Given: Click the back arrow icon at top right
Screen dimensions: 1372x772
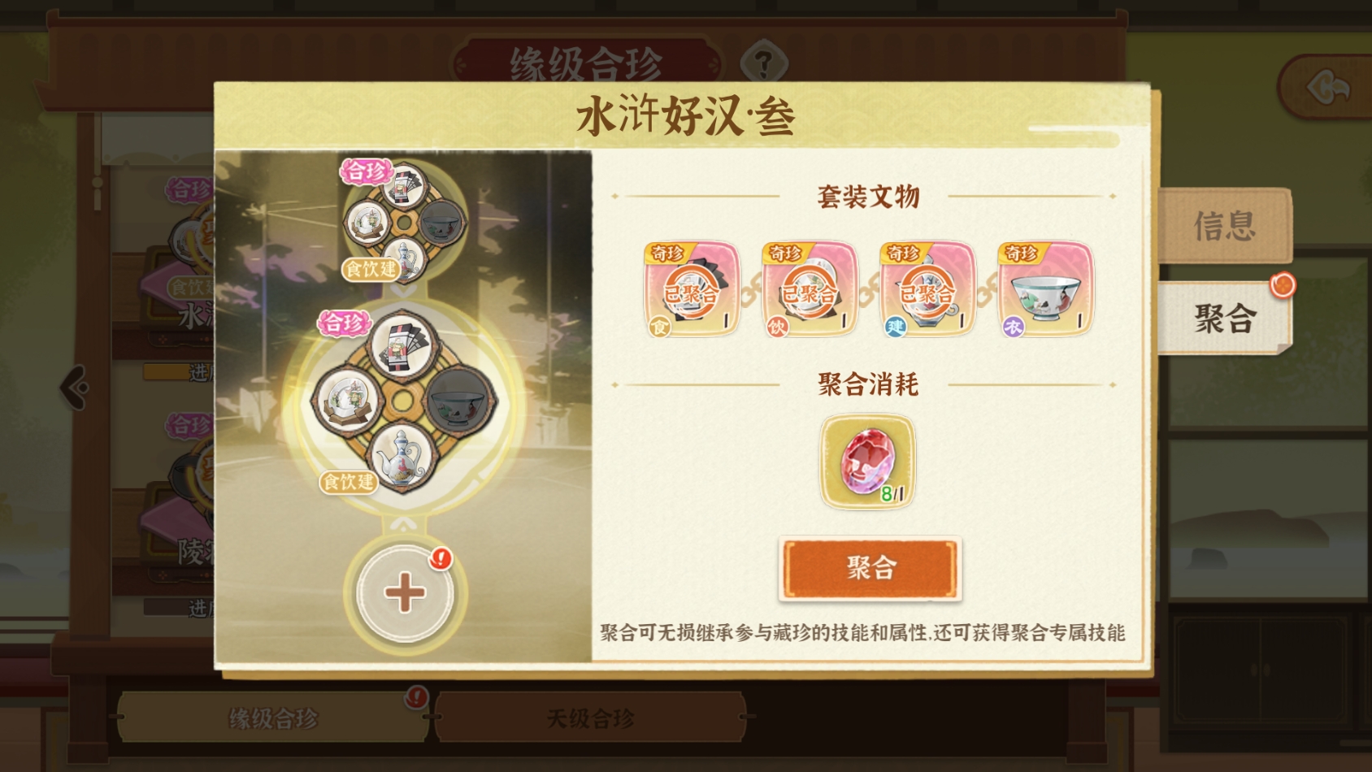Looking at the screenshot, I should coord(1329,87).
